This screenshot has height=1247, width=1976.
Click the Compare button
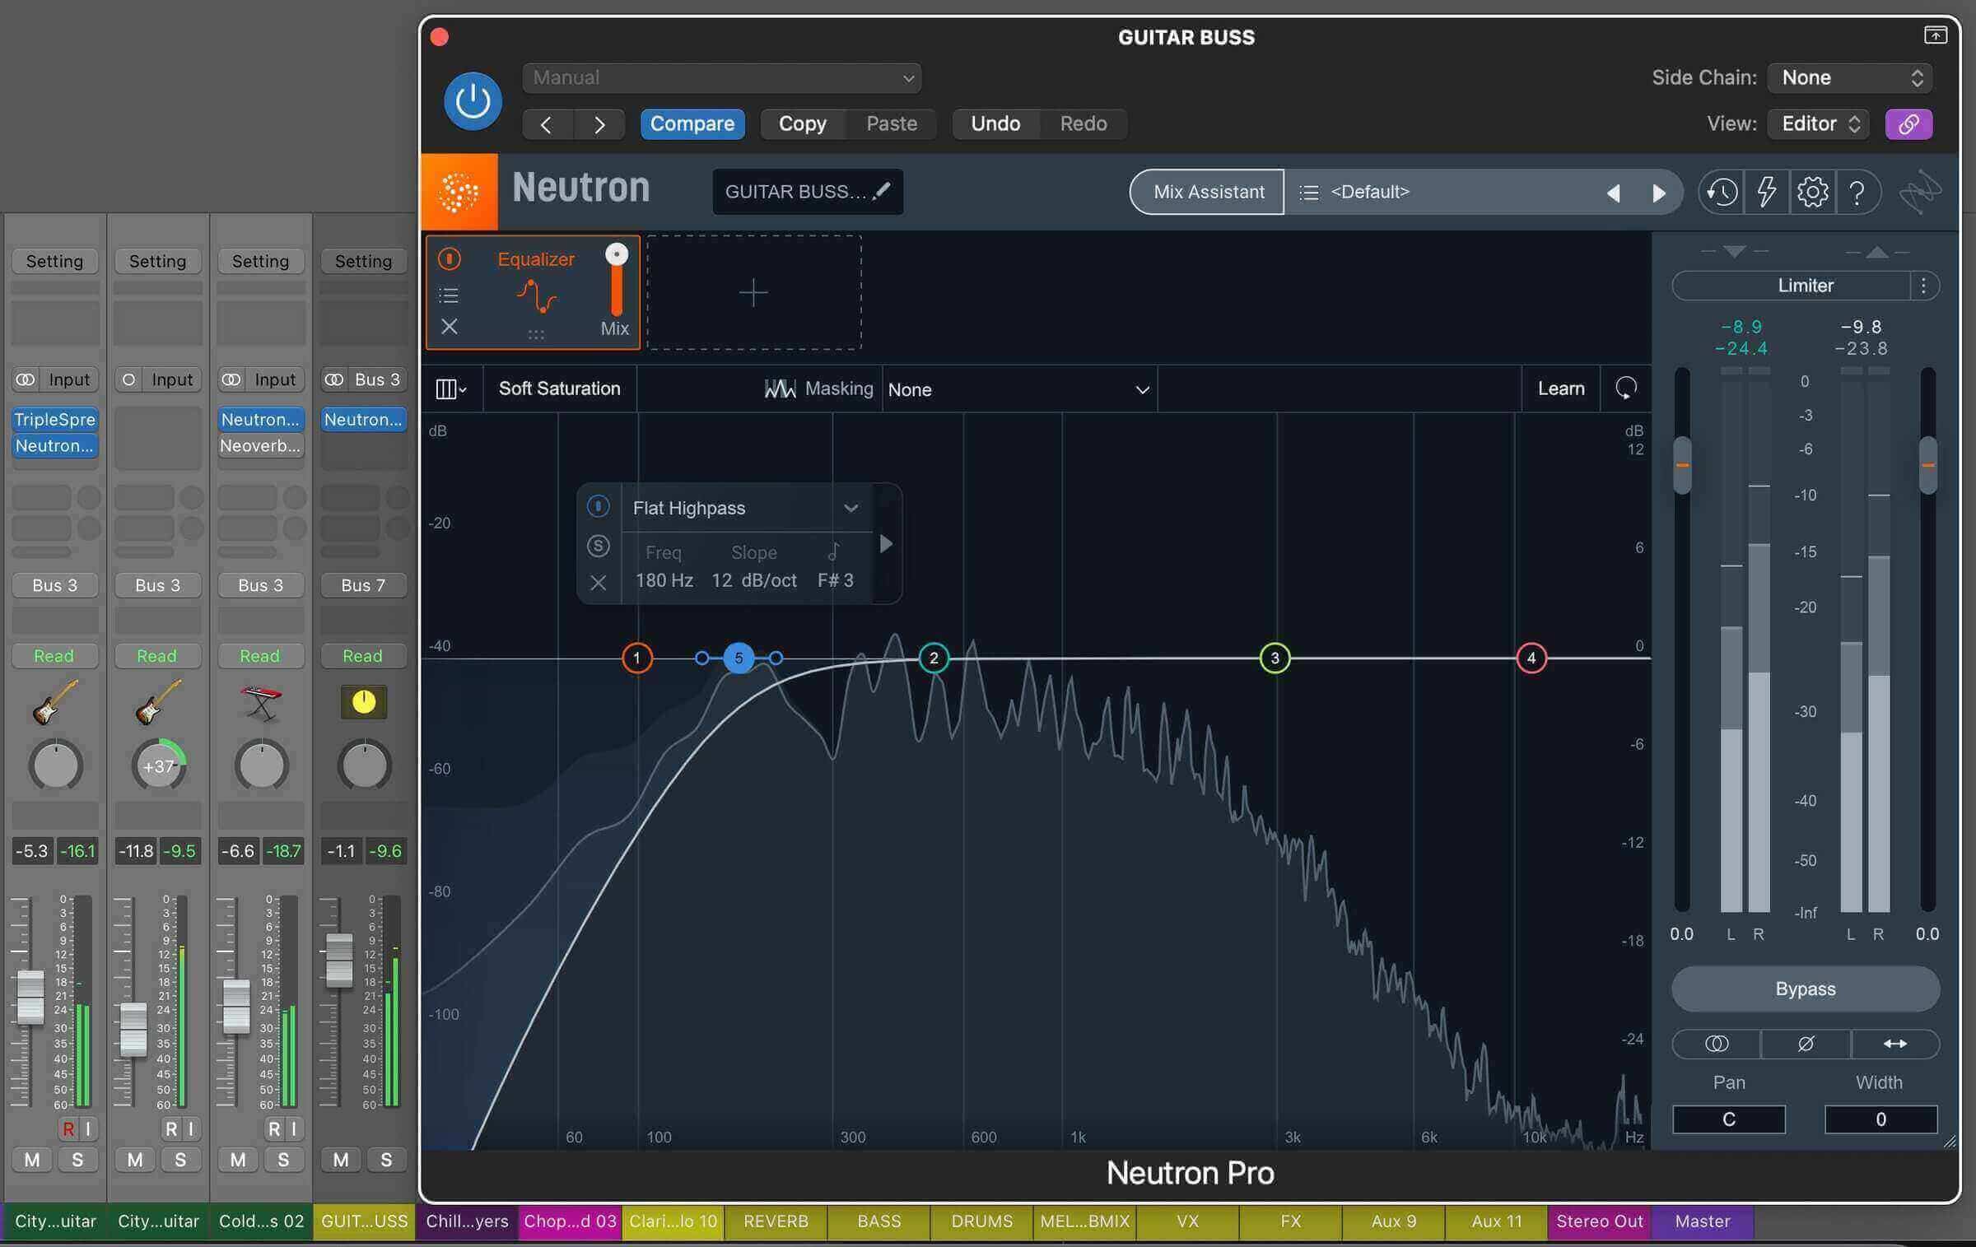(692, 124)
